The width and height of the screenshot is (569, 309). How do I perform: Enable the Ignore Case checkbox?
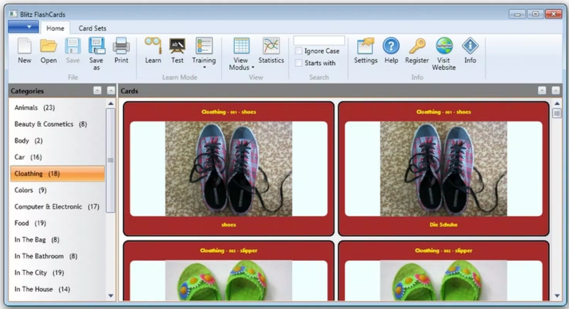(x=299, y=51)
